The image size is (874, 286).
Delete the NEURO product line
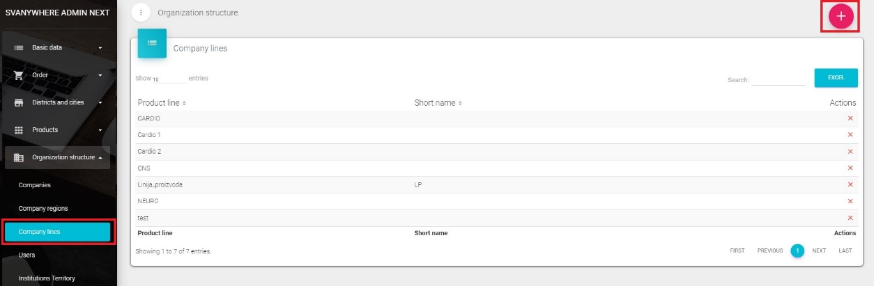(850, 201)
